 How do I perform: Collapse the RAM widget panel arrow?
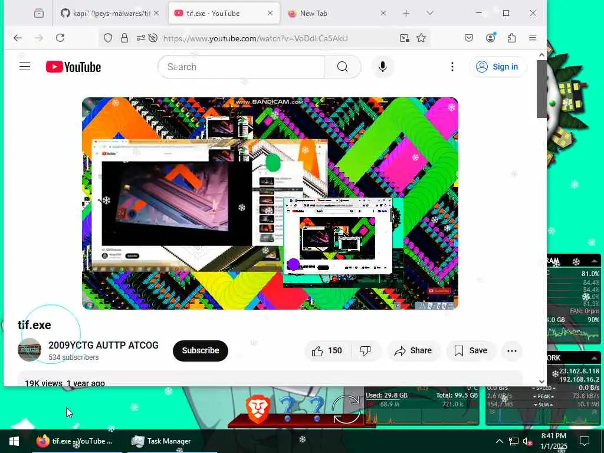(595, 261)
